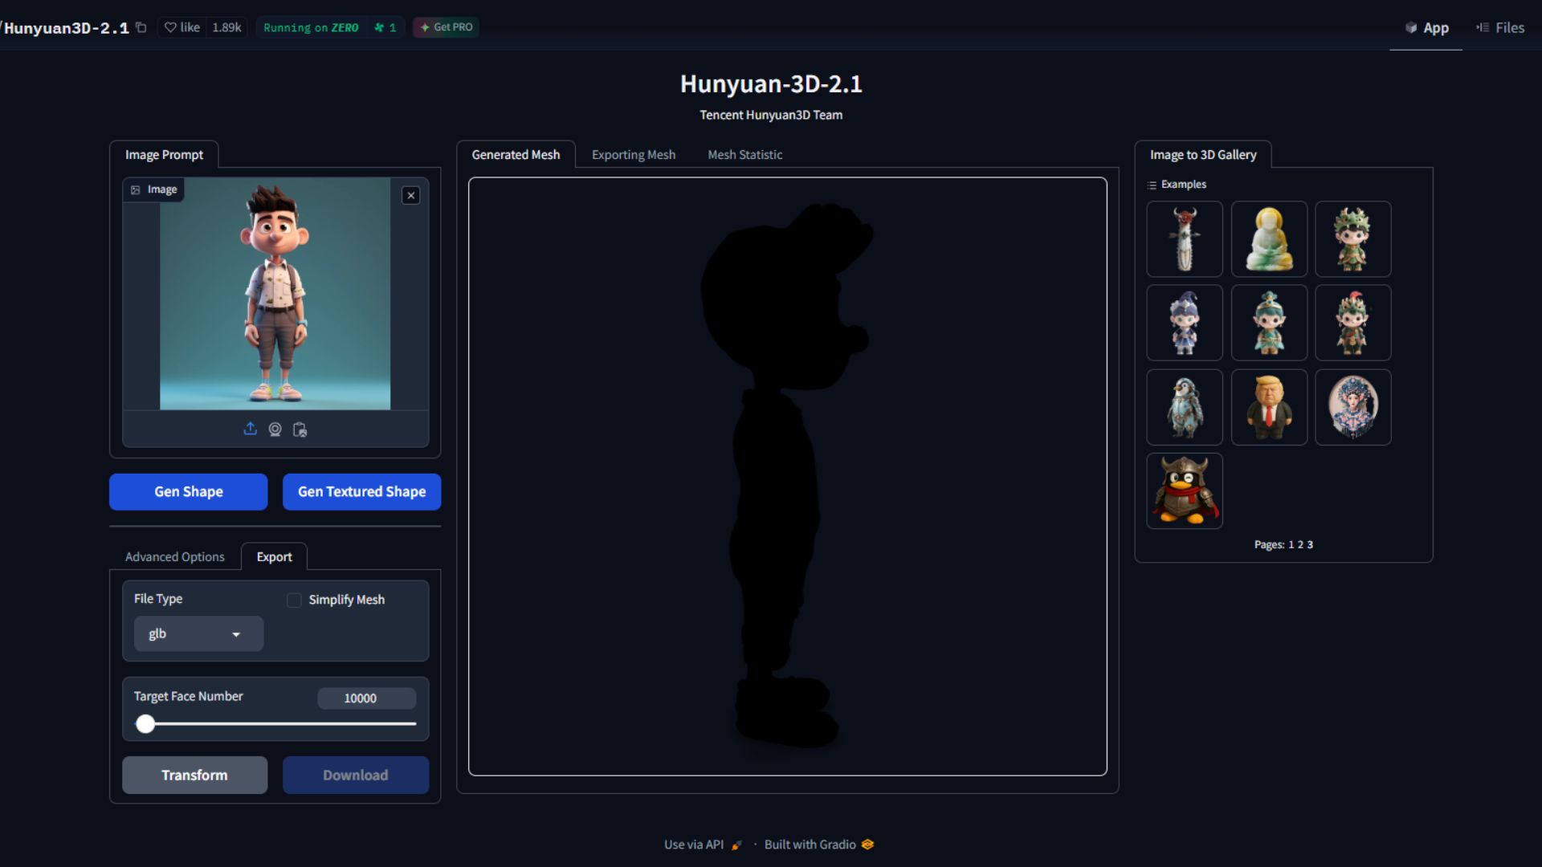Remove the uploaded image with X
Image resolution: width=1542 pixels, height=867 pixels.
pyautogui.click(x=410, y=195)
